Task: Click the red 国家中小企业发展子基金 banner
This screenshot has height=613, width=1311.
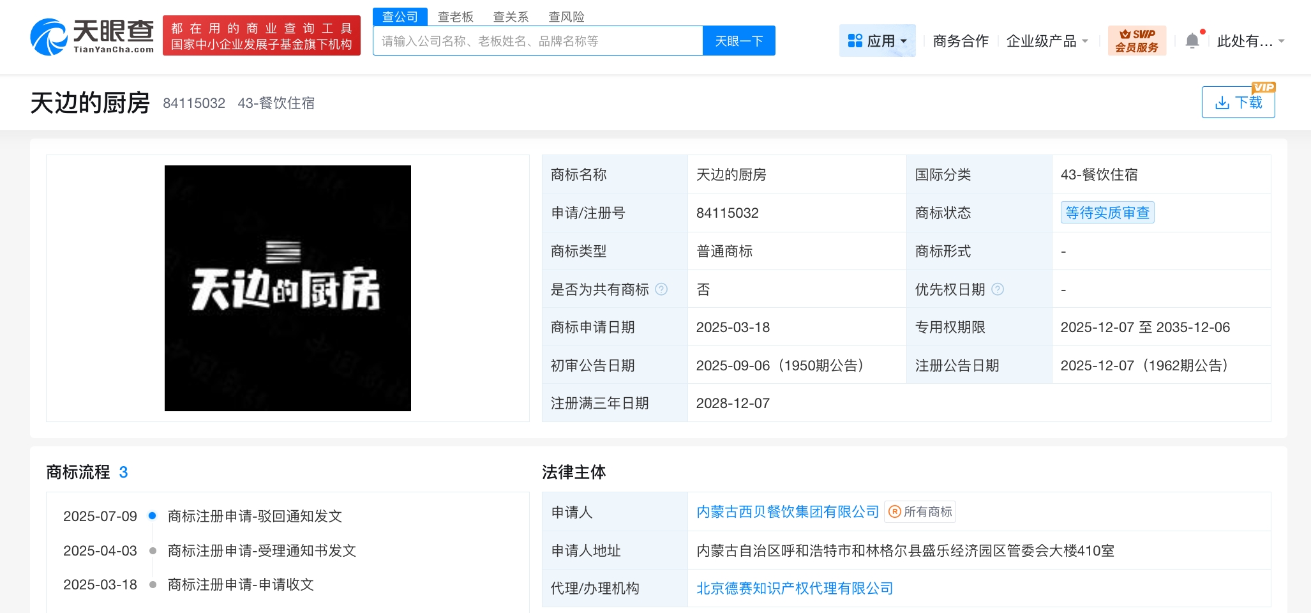Action: point(261,36)
